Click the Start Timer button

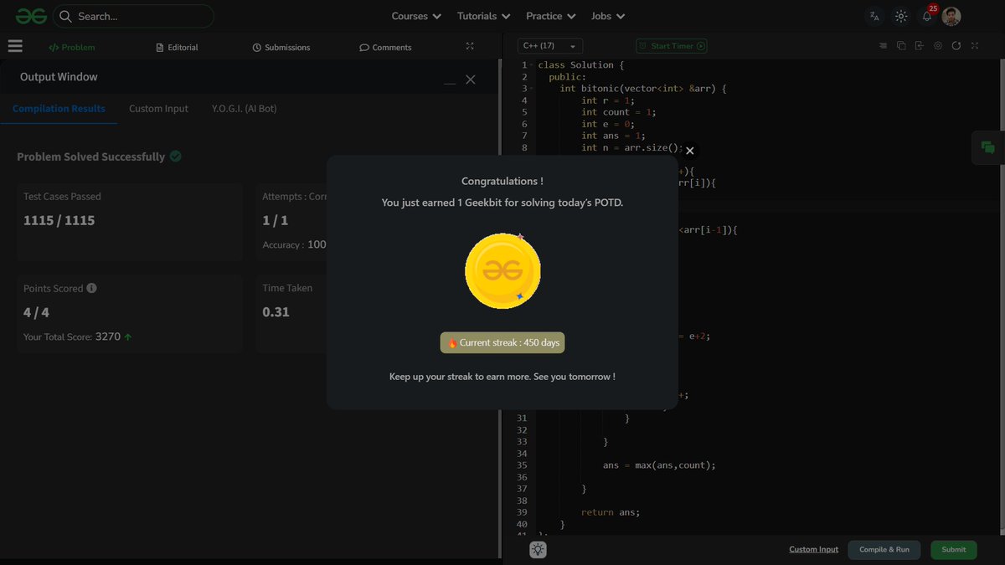(x=672, y=46)
